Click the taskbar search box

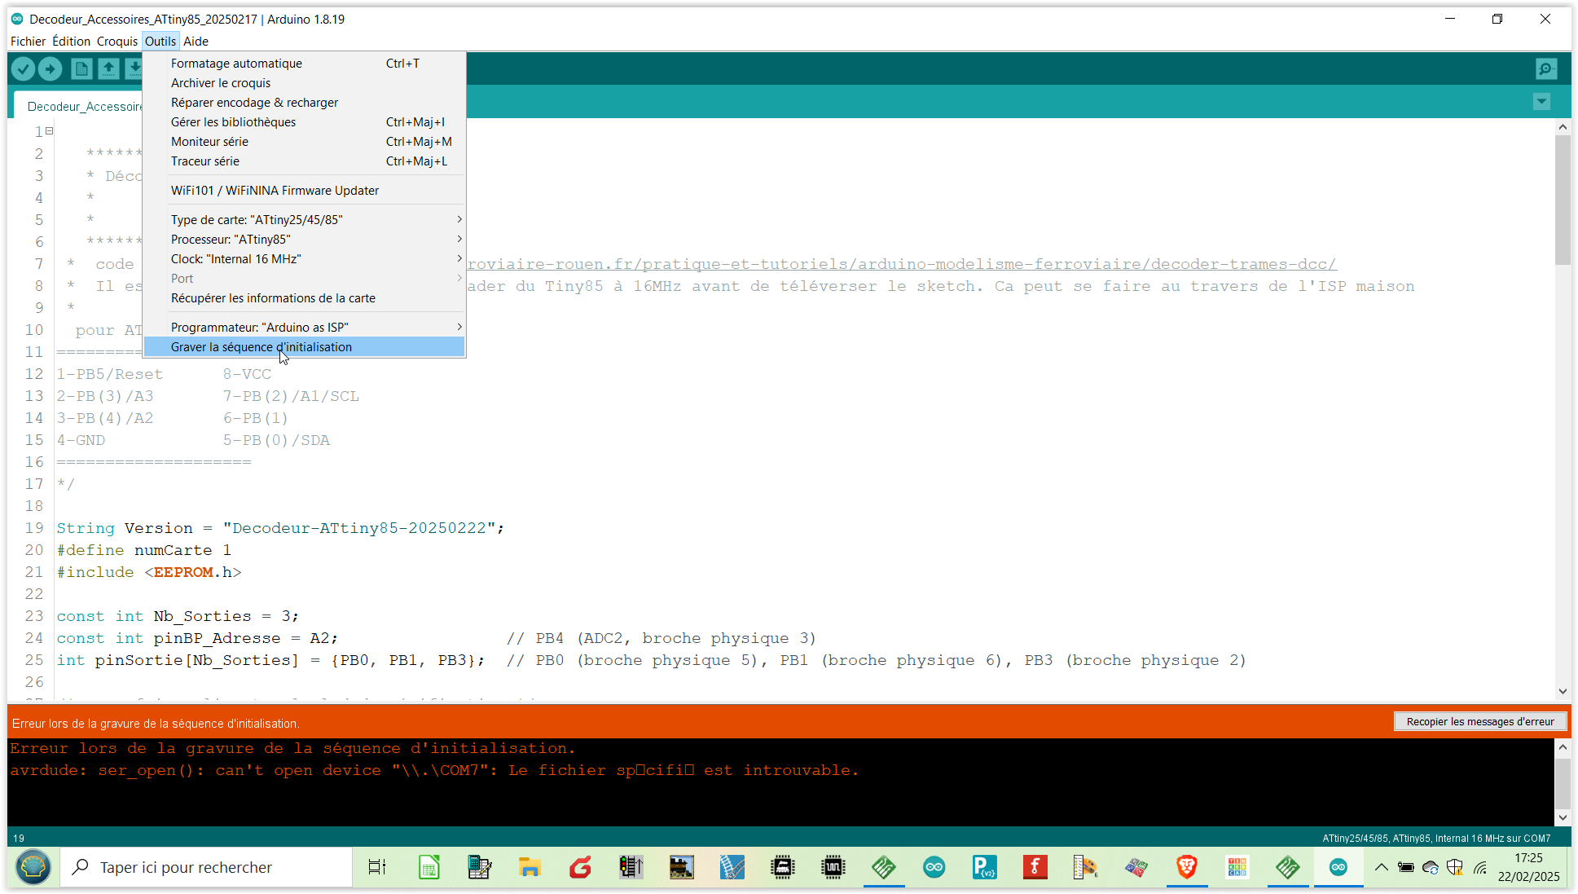coord(206,867)
